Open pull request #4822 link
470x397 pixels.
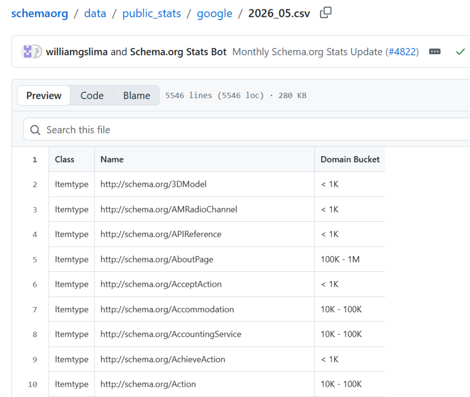pos(402,52)
